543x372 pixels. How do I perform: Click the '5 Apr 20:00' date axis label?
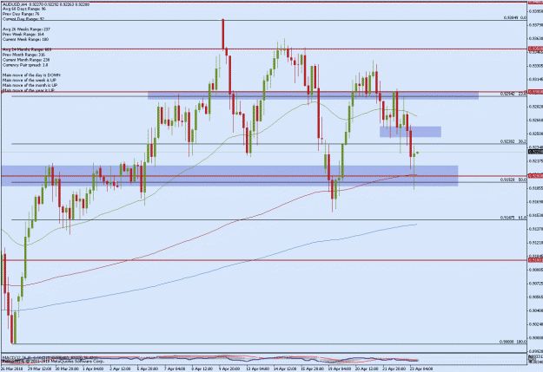(147, 369)
